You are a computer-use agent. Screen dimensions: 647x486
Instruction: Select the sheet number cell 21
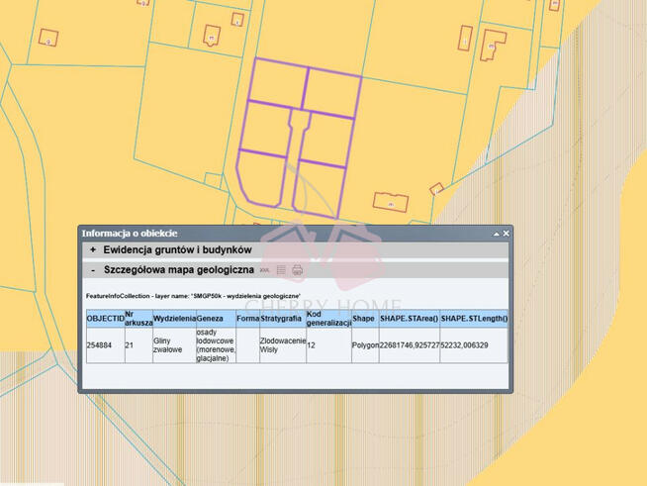tap(139, 345)
